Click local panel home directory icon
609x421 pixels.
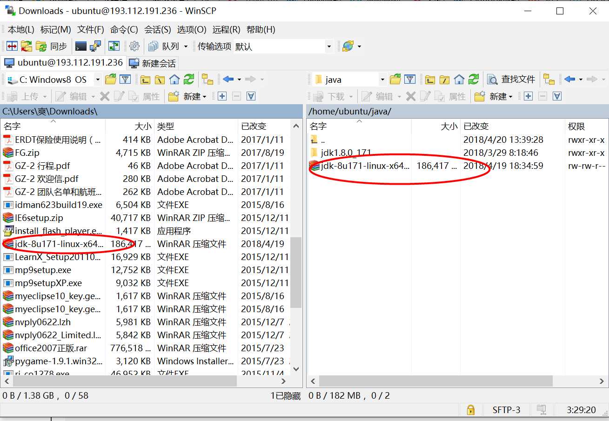click(x=174, y=80)
